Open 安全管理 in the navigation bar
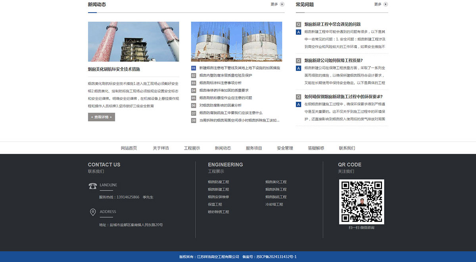Screen dimensions: 476x262 pos(285,148)
